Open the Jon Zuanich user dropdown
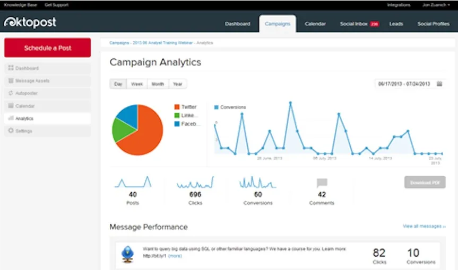 click(x=436, y=5)
